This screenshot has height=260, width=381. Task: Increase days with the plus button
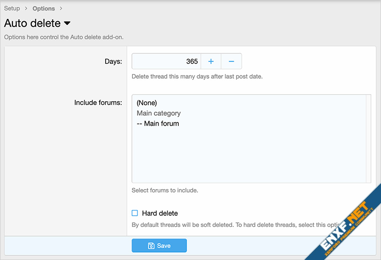pos(211,61)
